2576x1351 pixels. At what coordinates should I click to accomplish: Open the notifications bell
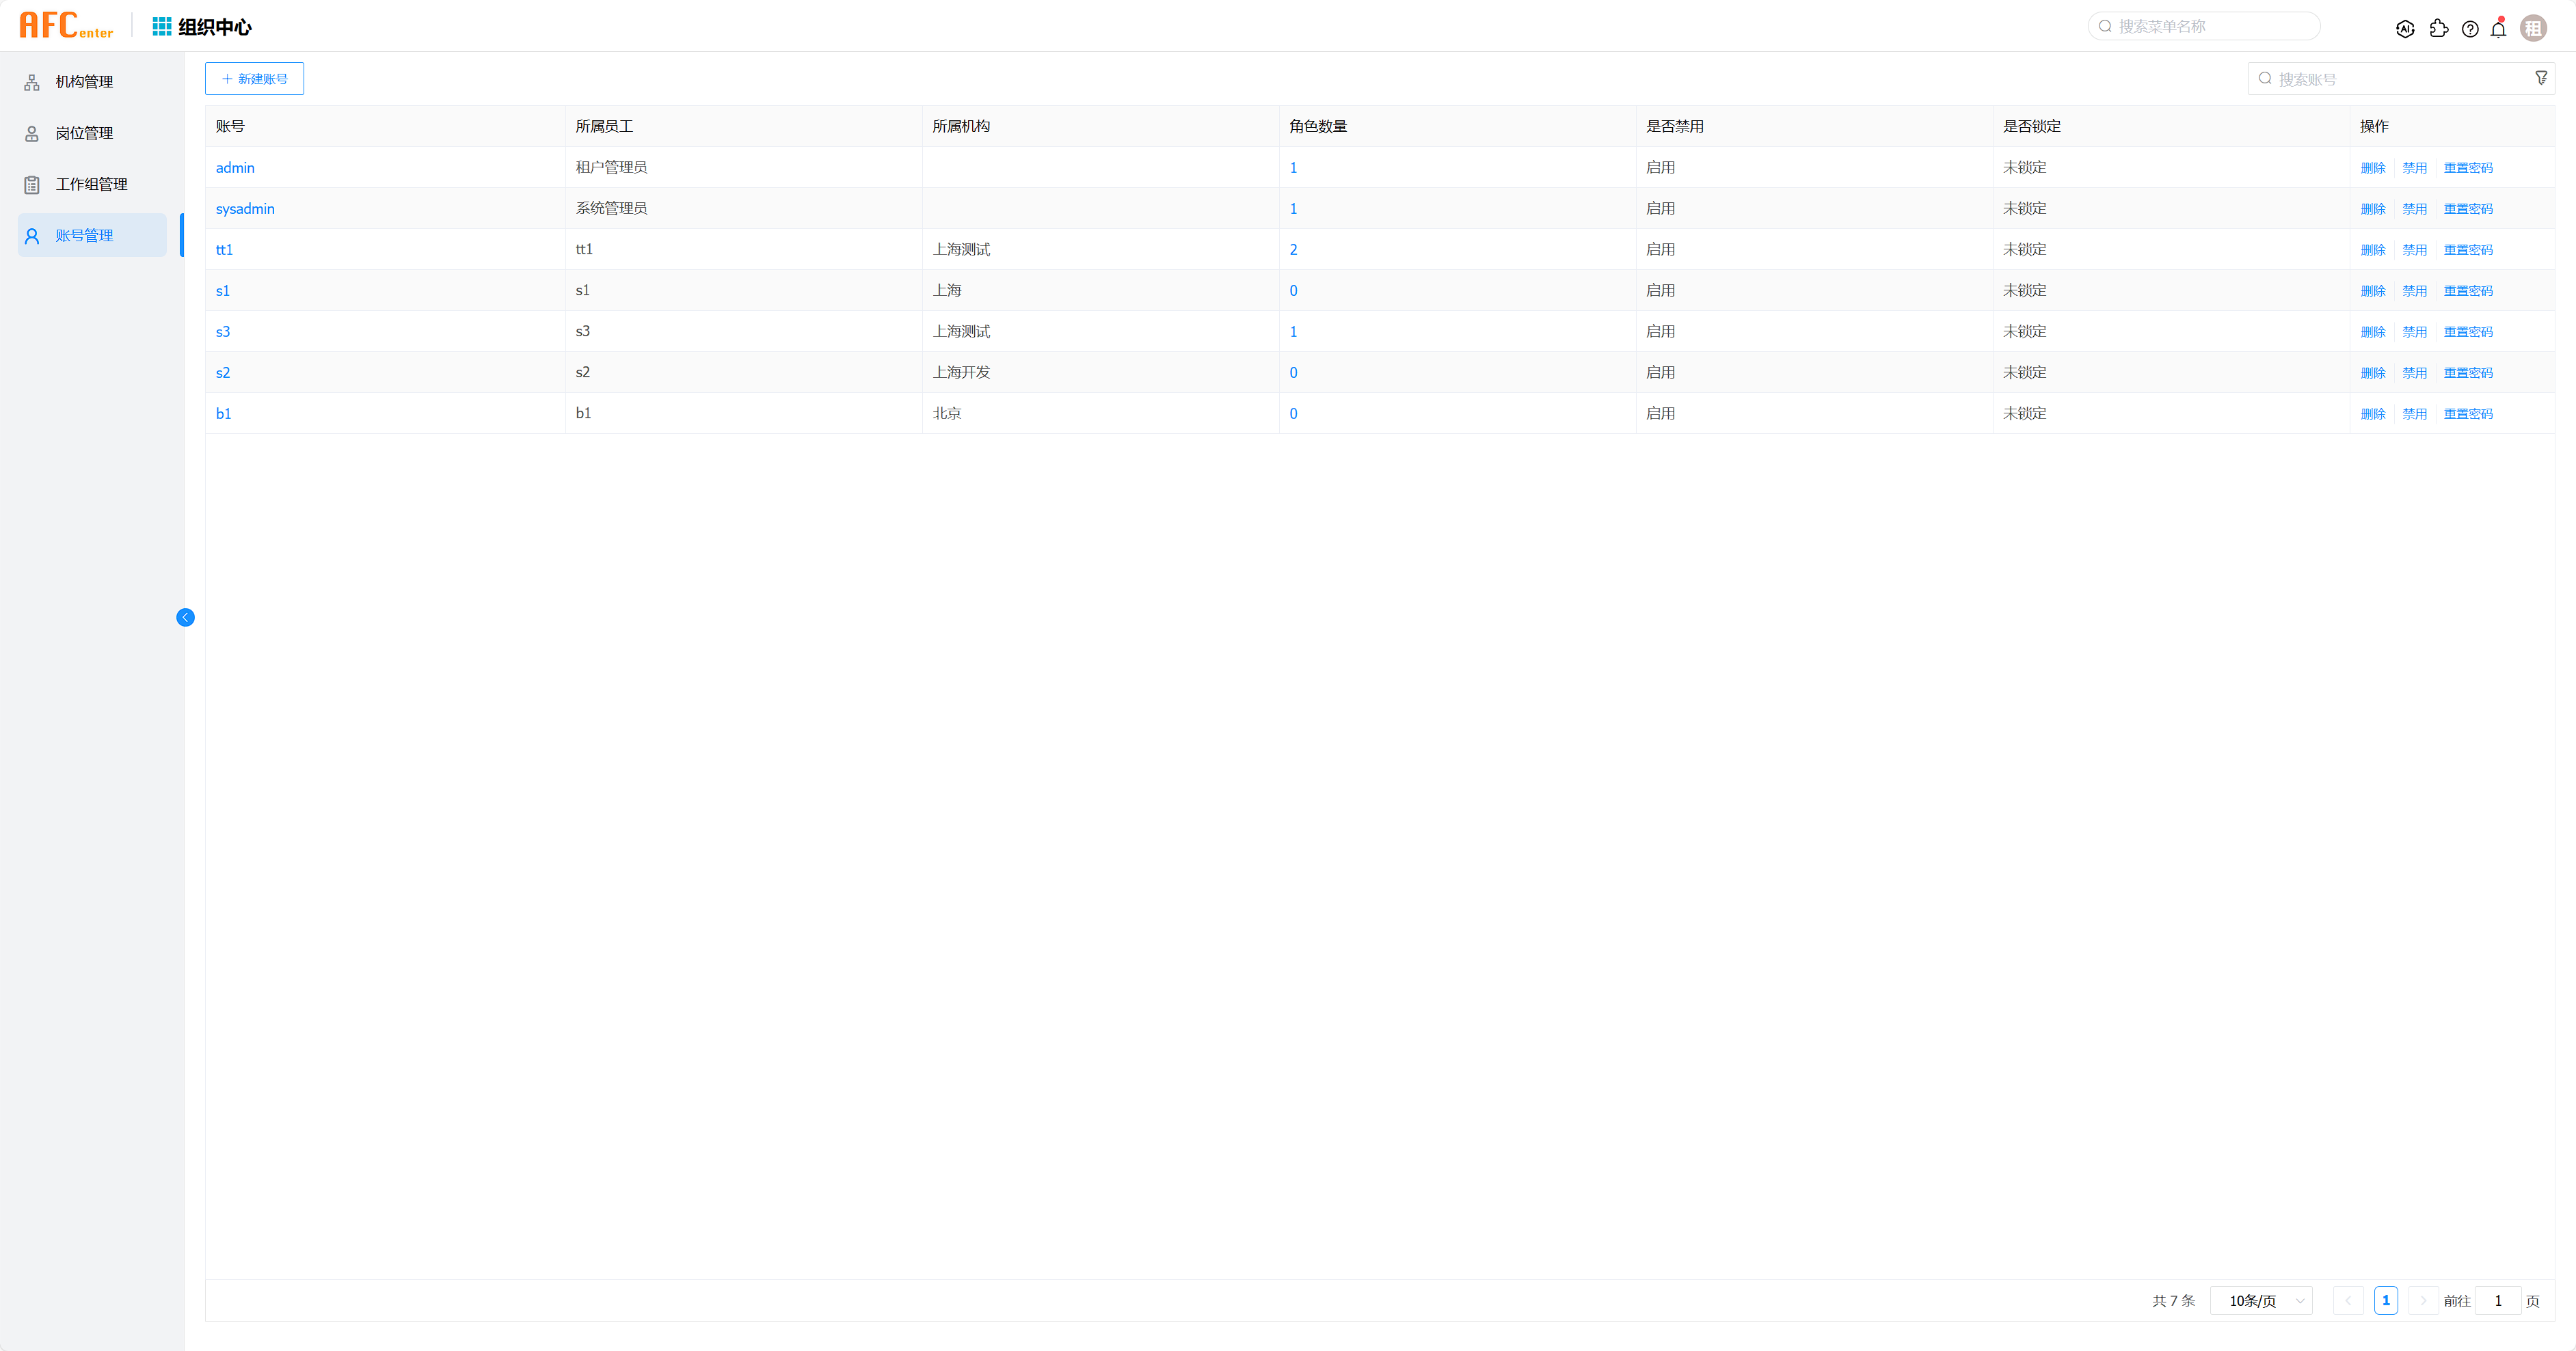[2498, 29]
